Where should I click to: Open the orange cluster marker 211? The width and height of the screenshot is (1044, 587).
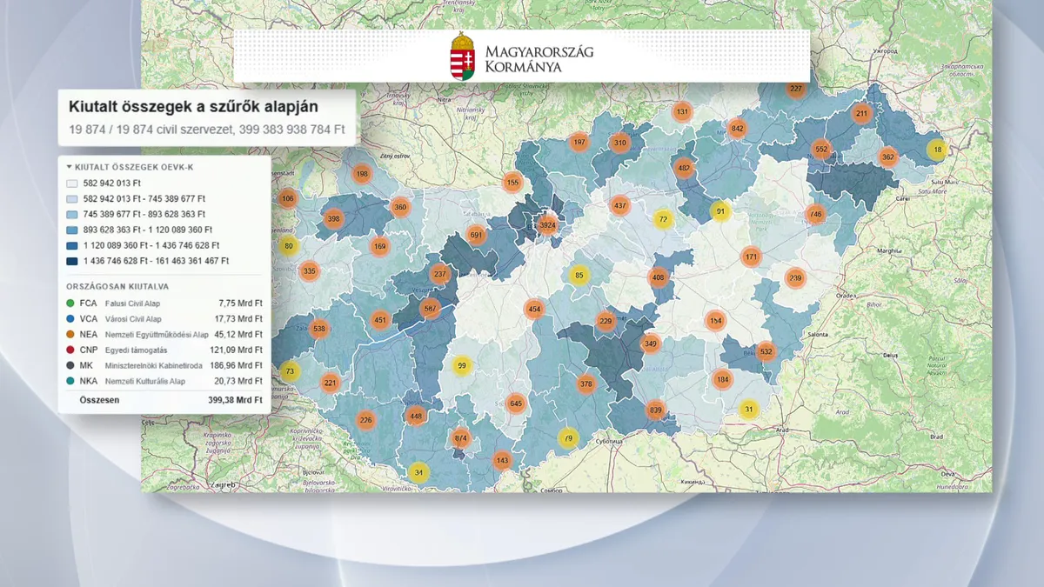click(x=861, y=113)
